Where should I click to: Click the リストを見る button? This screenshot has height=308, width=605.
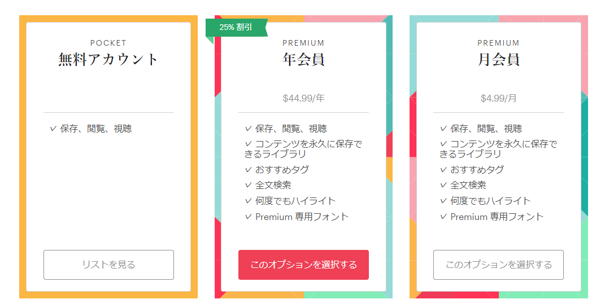(x=108, y=265)
